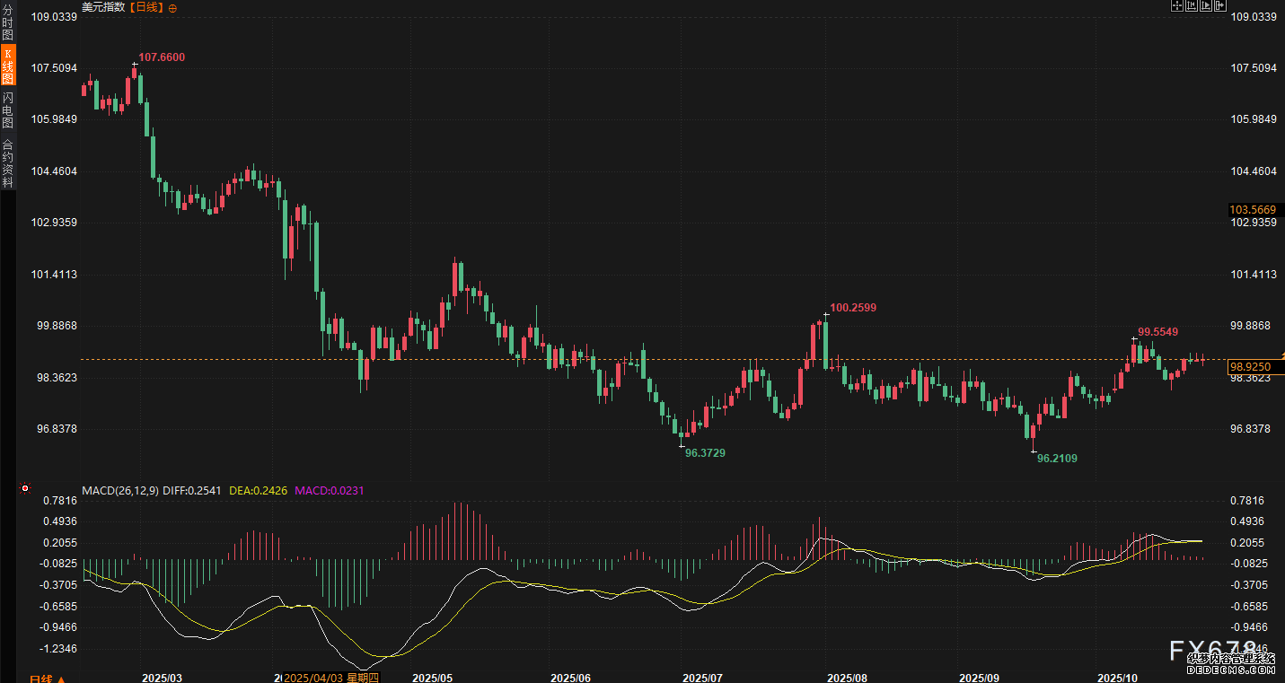Screen dimensions: 1285x683
Task: Click the current price tag 98.9250
Action: coord(1250,366)
